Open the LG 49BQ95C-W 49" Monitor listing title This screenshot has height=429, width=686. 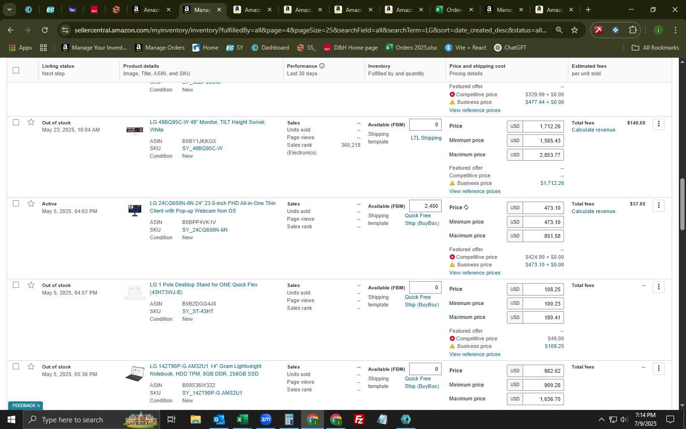click(x=208, y=126)
